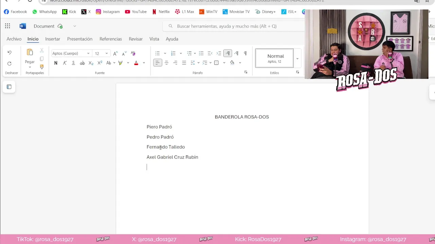Click the checklist icon in Párrafo
This screenshot has width=435, height=244.
click(x=201, y=53)
